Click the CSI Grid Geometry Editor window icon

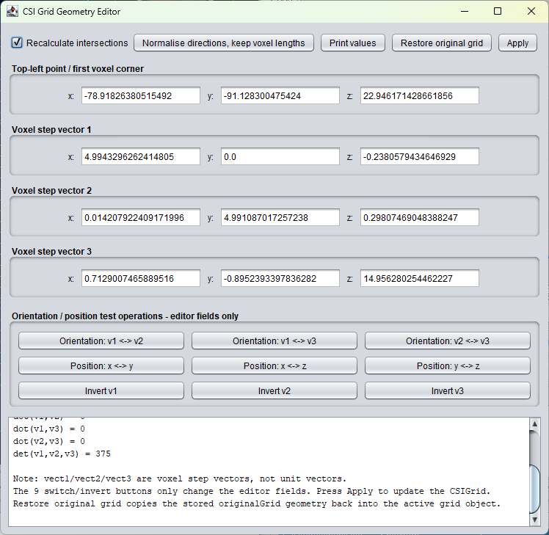tap(12, 11)
